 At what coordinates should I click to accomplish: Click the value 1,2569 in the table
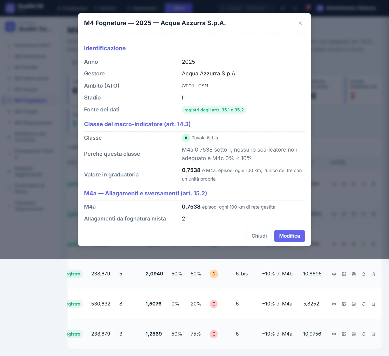pyautogui.click(x=154, y=334)
